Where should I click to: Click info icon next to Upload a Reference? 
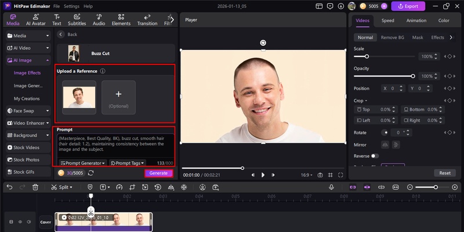[103, 71]
